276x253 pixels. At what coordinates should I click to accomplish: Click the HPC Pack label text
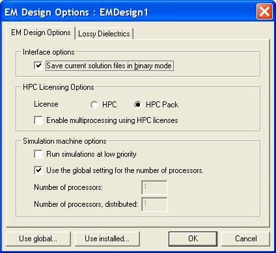tap(162, 105)
